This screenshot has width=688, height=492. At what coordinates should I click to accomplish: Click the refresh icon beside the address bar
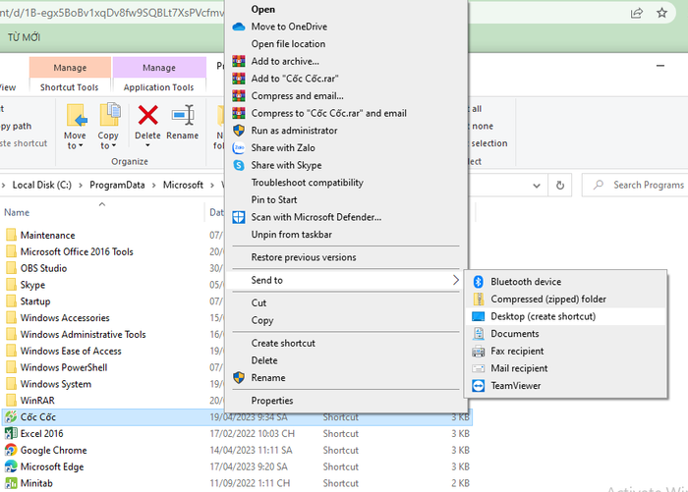pos(560,186)
